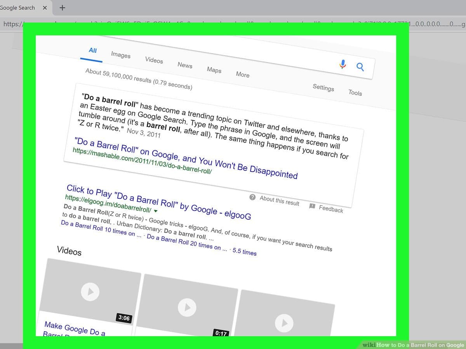Click the microphone voice search icon
The width and height of the screenshot is (466, 349).
click(343, 64)
